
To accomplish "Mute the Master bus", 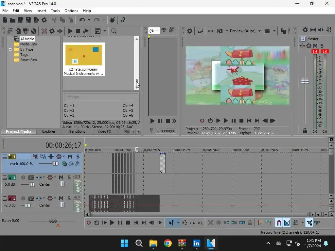I will point(315,46).
